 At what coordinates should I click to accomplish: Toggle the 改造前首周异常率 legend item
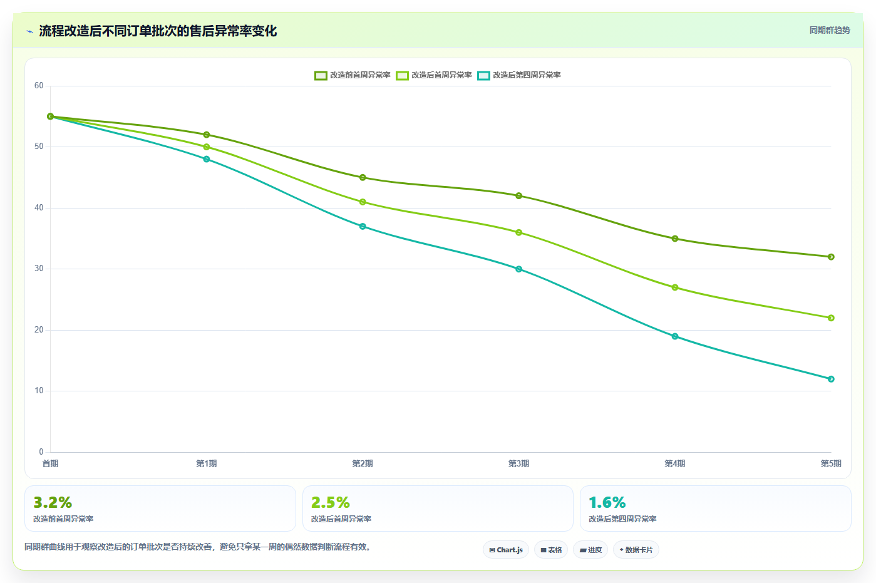(353, 75)
